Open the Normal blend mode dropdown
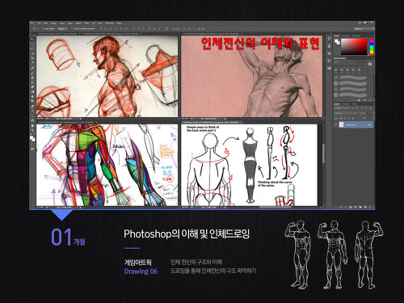Image resolution: width=404 pixels, height=303 pixels. click(346, 113)
